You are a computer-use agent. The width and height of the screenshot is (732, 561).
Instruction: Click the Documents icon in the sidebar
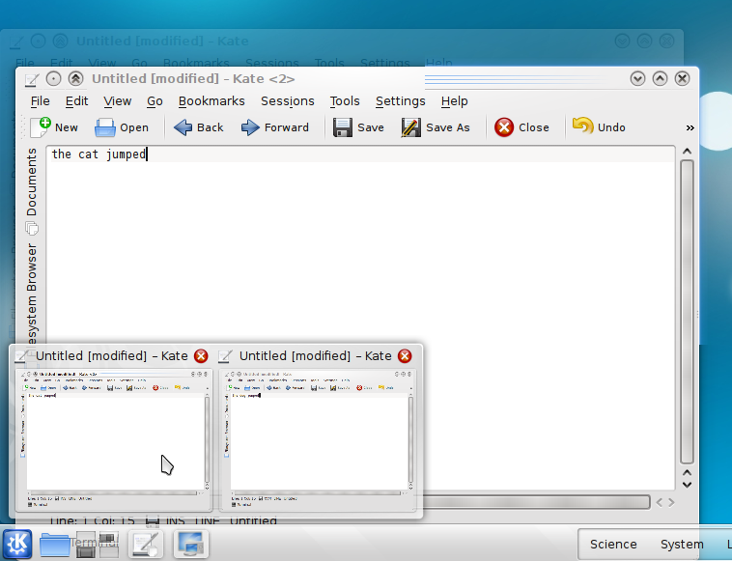click(x=32, y=228)
